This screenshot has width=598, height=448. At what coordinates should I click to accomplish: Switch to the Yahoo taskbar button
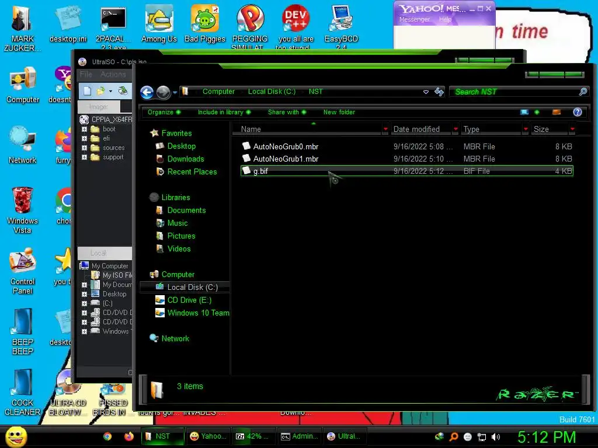[x=208, y=436]
